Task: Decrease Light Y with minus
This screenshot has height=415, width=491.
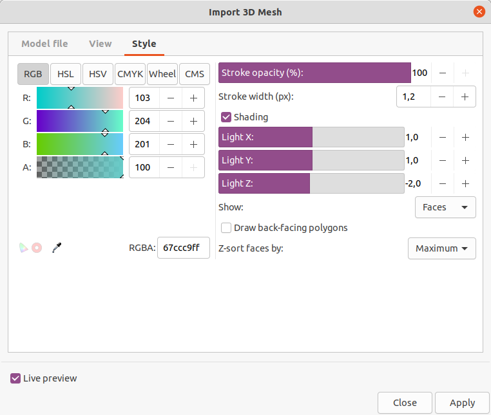Action: (x=443, y=160)
